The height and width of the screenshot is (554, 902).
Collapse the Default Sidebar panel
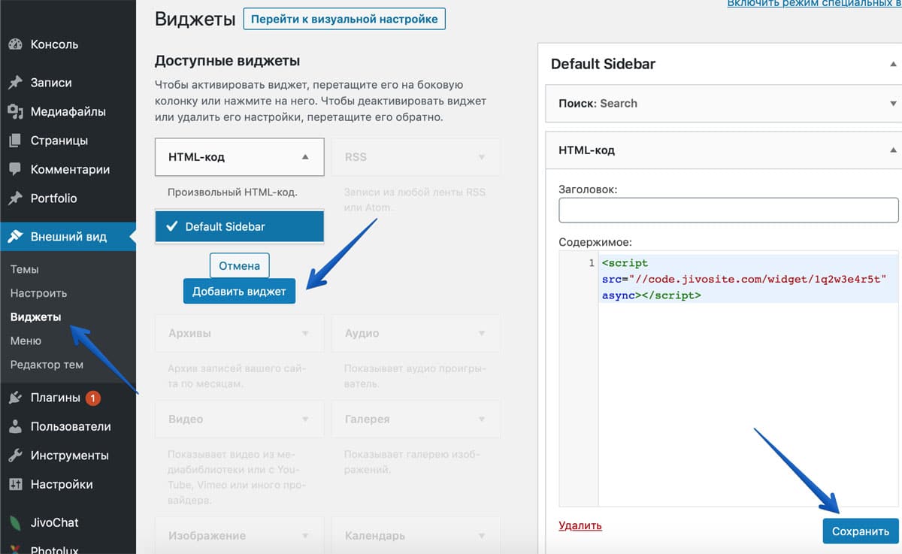pyautogui.click(x=893, y=64)
